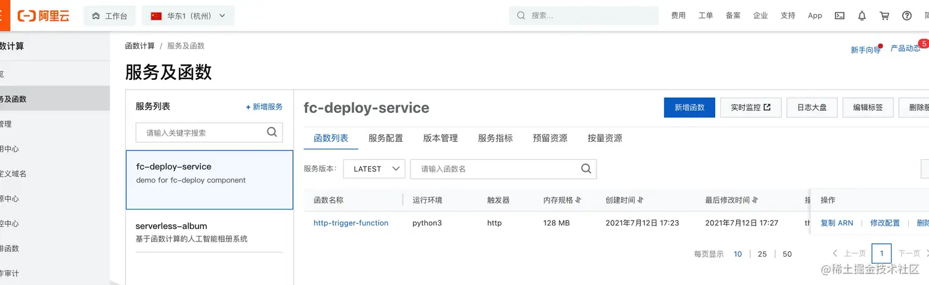Open the http-trigger-function link
Viewport: 929px width, 285px height.
[351, 223]
